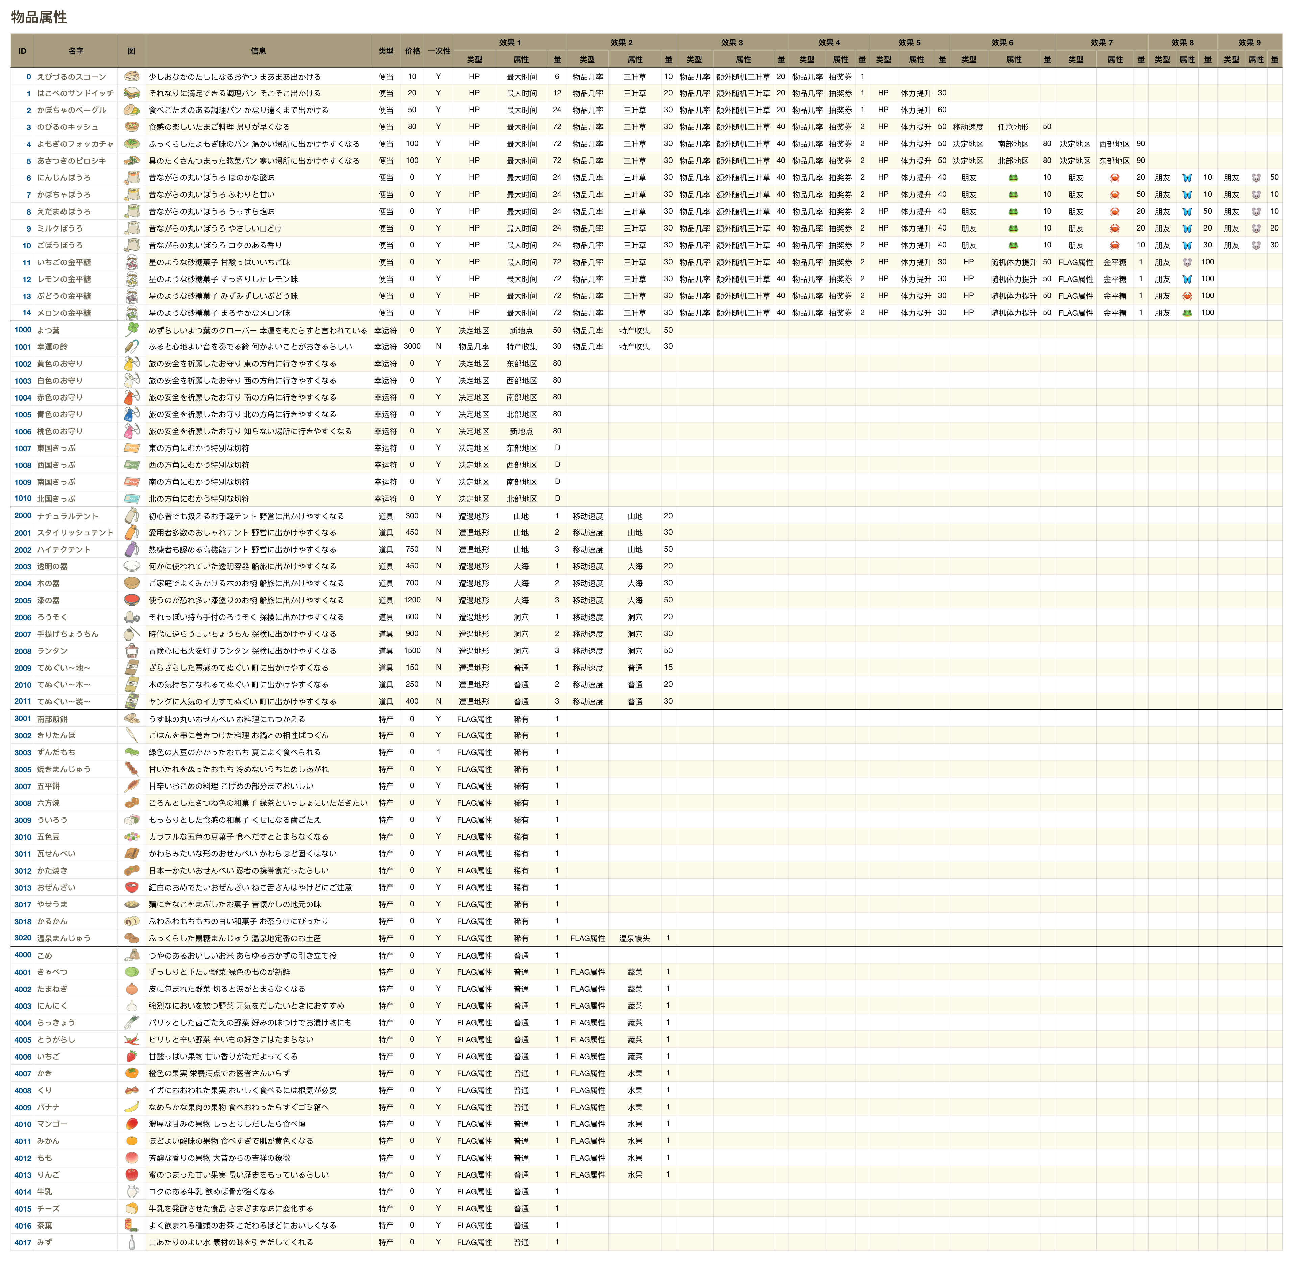The image size is (1293, 1261).
Task: Click the スタイリッシュテント orange tent icon
Action: click(132, 532)
